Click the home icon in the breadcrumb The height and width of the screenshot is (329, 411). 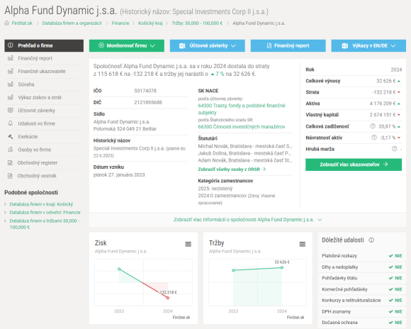7,23
